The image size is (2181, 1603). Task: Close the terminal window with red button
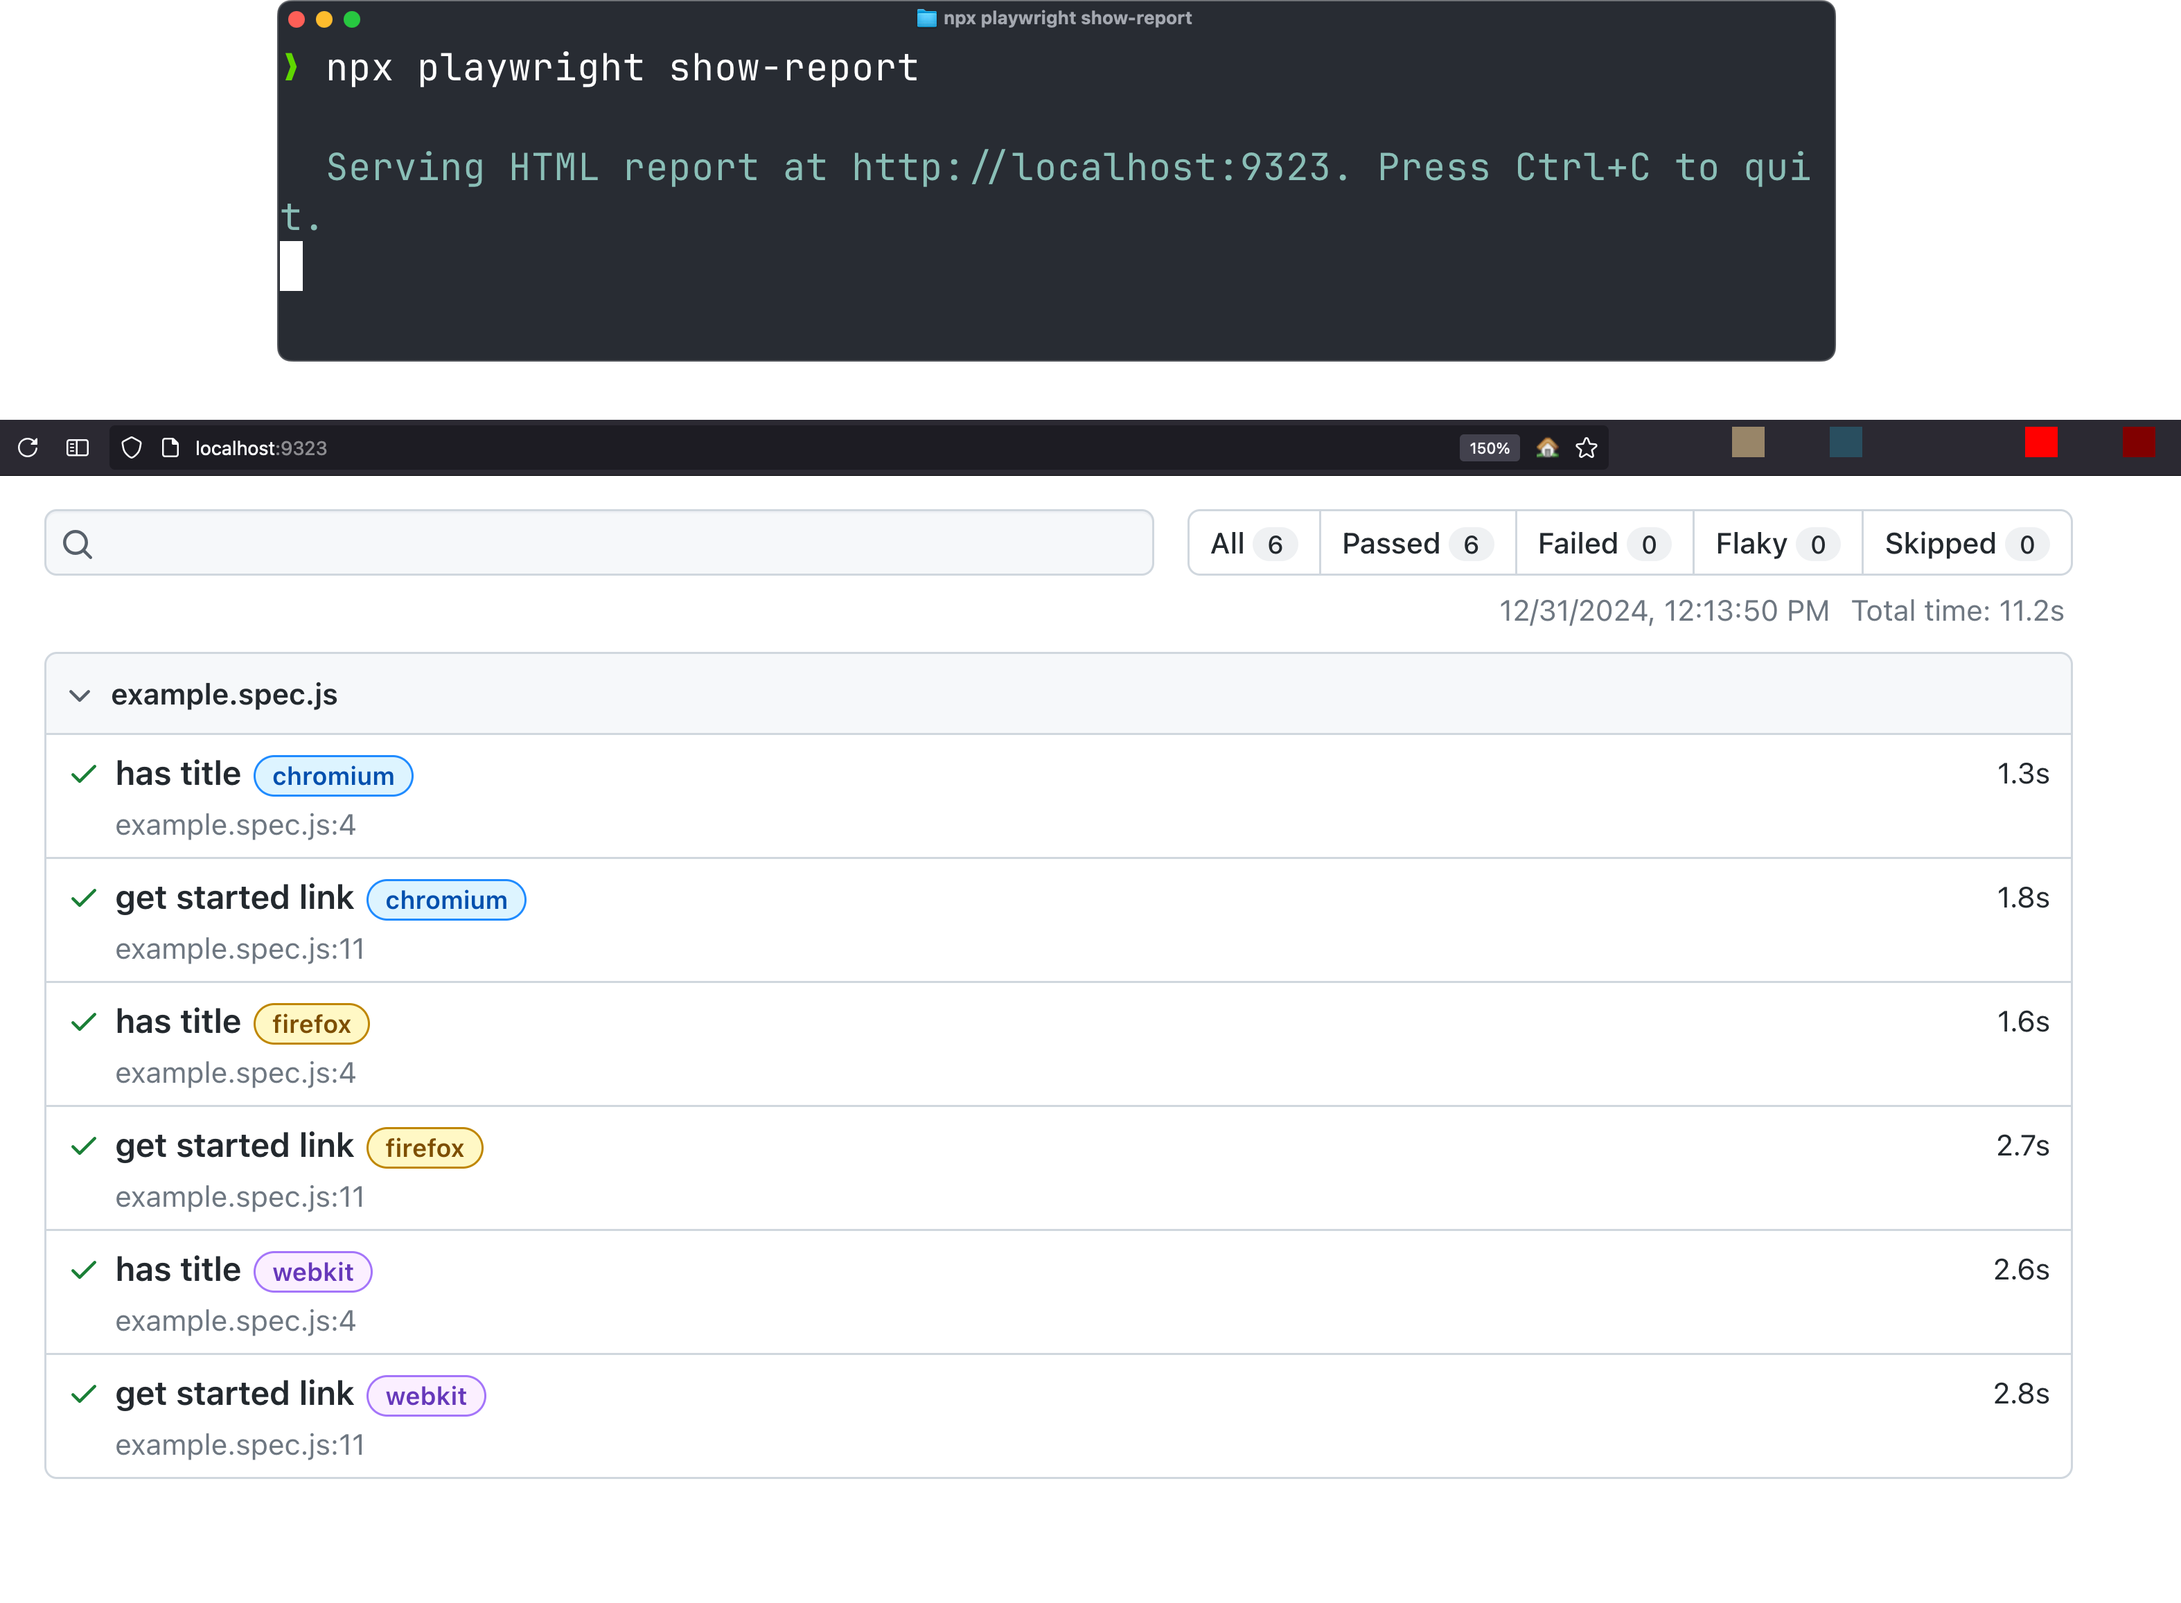pos(297,19)
